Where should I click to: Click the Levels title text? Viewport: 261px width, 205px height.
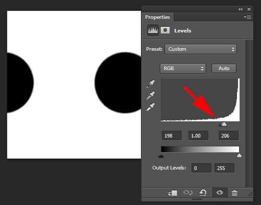pos(183,31)
